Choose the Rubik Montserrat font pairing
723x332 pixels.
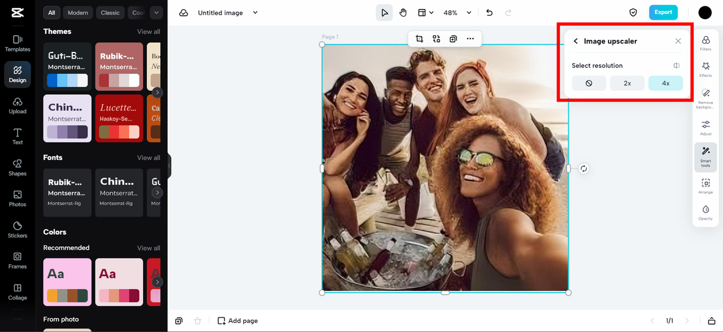[67, 193]
